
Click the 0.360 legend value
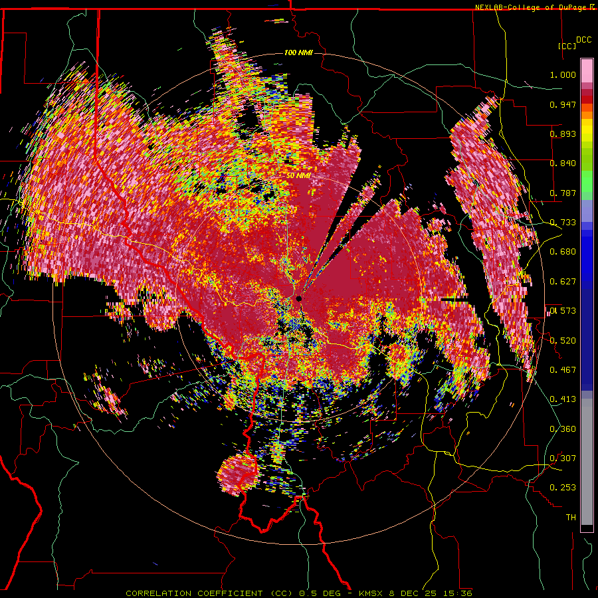click(563, 429)
